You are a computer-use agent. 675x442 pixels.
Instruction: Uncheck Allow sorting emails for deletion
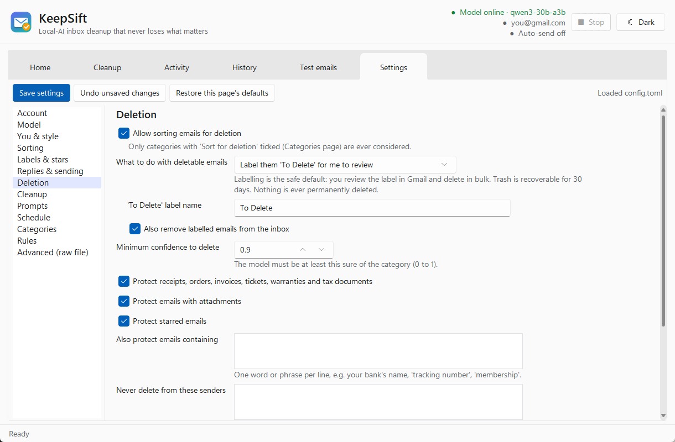coord(124,133)
